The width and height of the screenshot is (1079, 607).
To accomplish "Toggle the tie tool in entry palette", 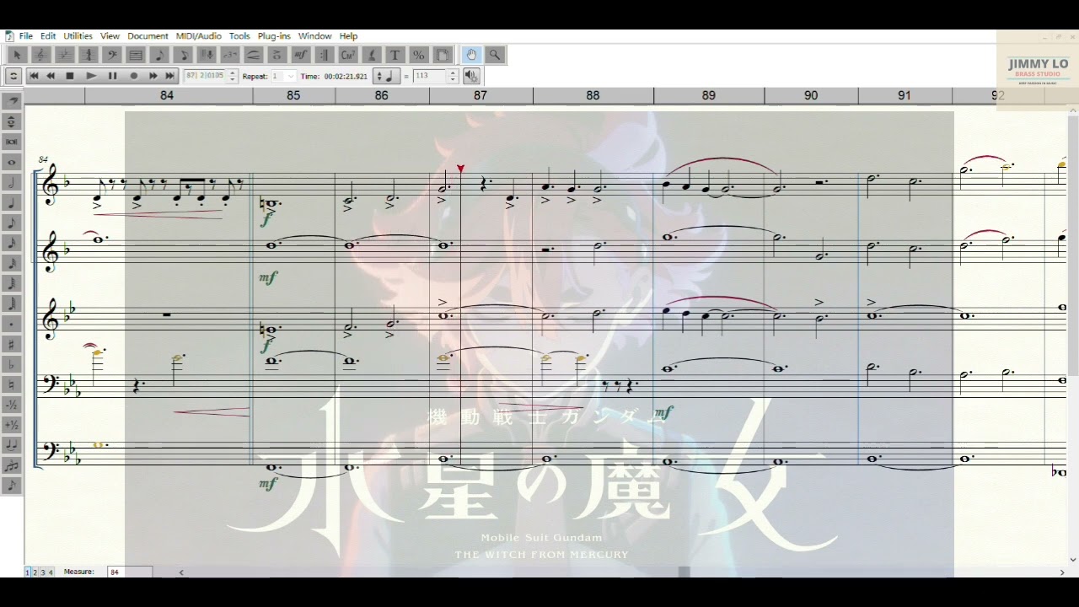I will point(12,445).
